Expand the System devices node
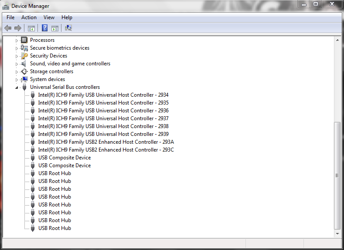This screenshot has height=250, width=344. [x=17, y=80]
